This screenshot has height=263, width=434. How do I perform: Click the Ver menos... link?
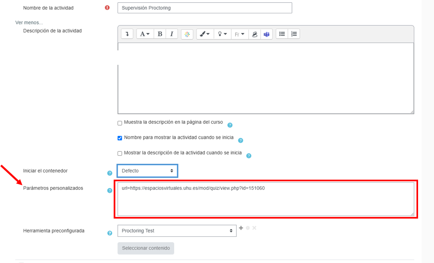click(x=29, y=23)
